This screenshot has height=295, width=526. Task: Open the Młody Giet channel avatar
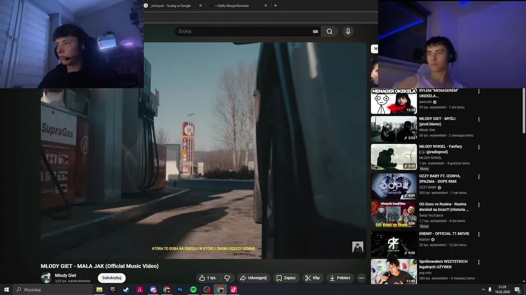[46, 277]
